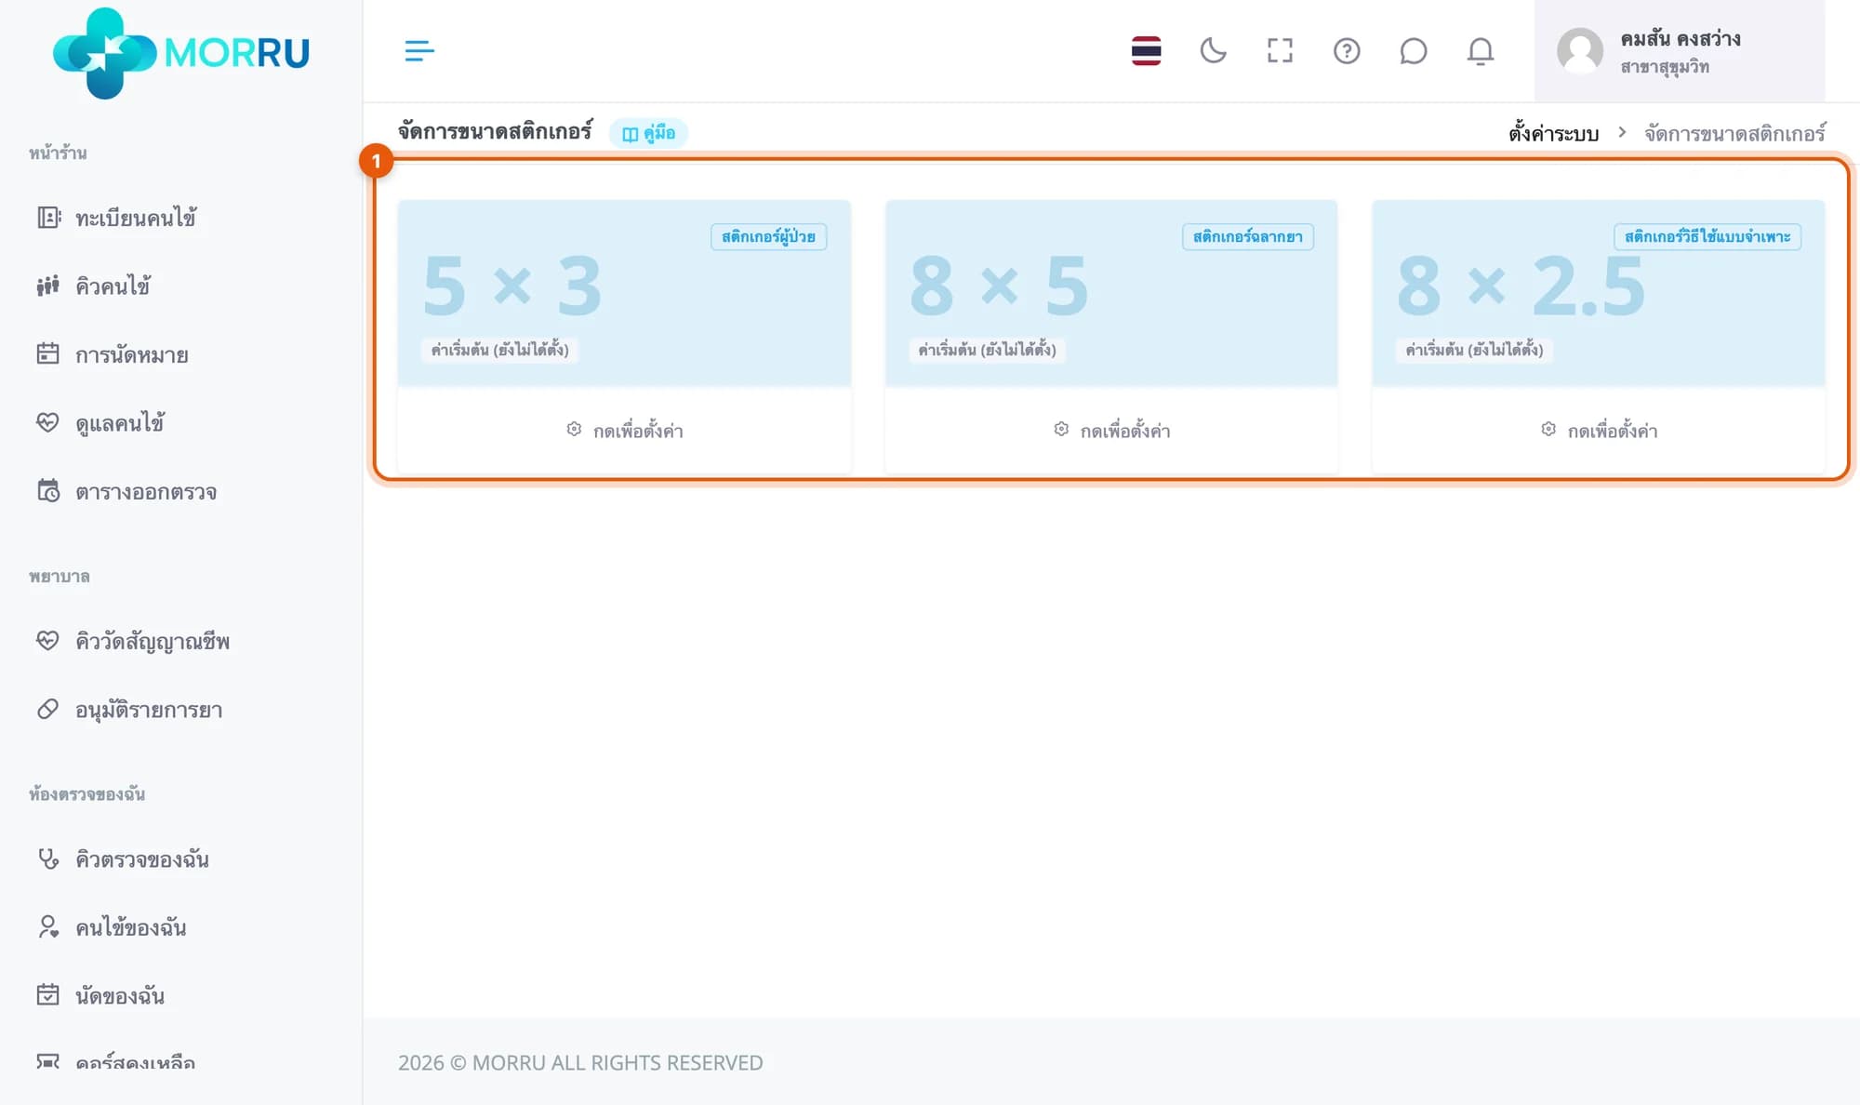The width and height of the screenshot is (1860, 1105).
Task: Toggle the sidebar hamburger menu icon
Action: (419, 50)
